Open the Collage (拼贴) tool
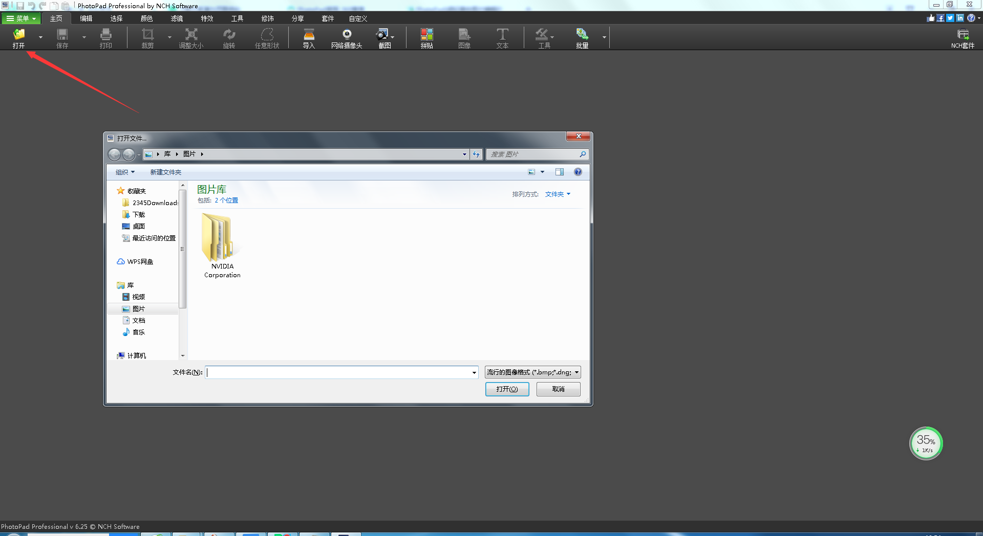The image size is (983, 536). click(x=426, y=34)
